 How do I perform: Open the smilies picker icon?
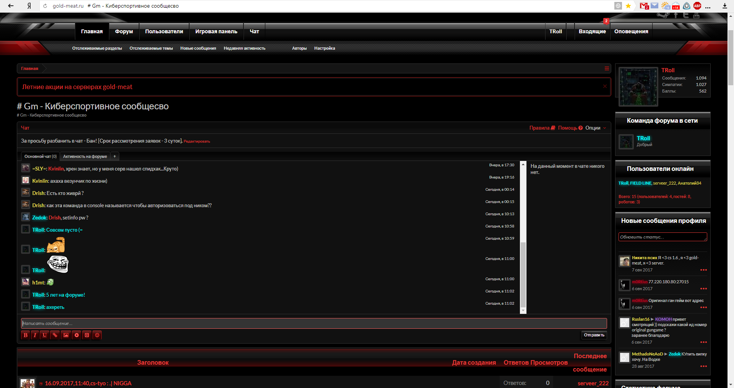click(x=97, y=335)
